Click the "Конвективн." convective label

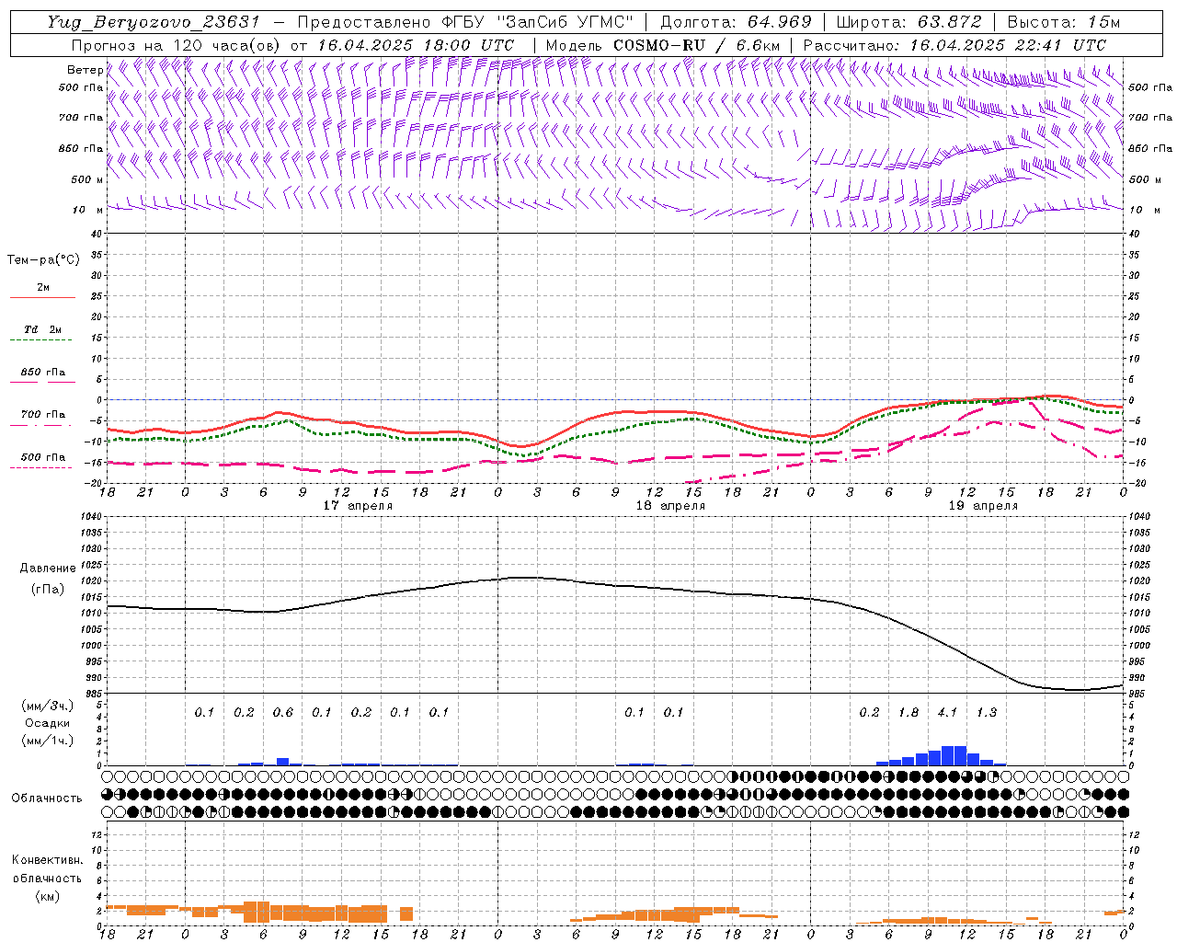(47, 860)
